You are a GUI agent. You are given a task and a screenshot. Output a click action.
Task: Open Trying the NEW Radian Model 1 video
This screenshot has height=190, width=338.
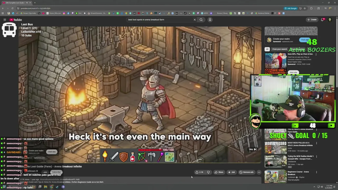click(x=301, y=158)
